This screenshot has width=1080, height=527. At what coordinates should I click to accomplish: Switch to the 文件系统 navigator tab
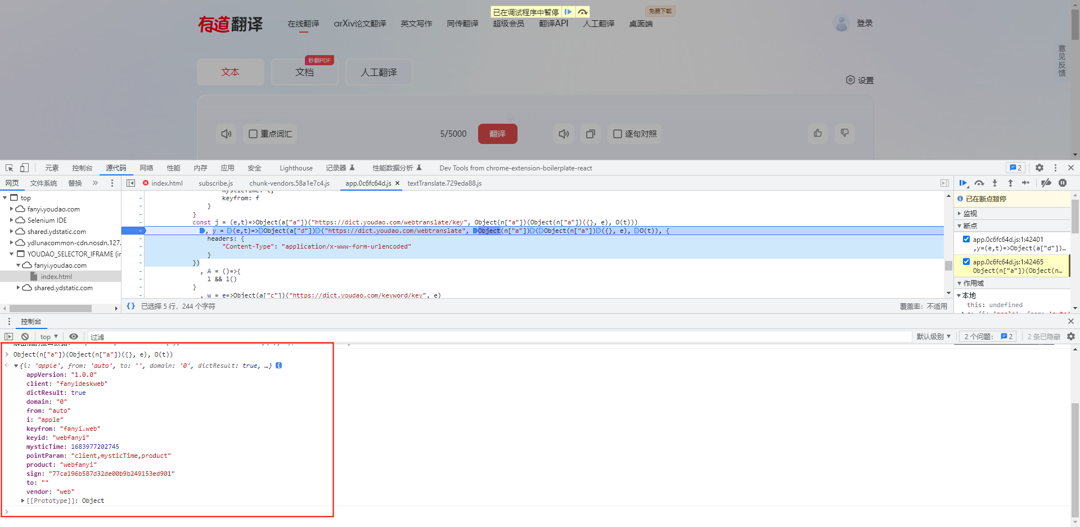[x=43, y=183]
